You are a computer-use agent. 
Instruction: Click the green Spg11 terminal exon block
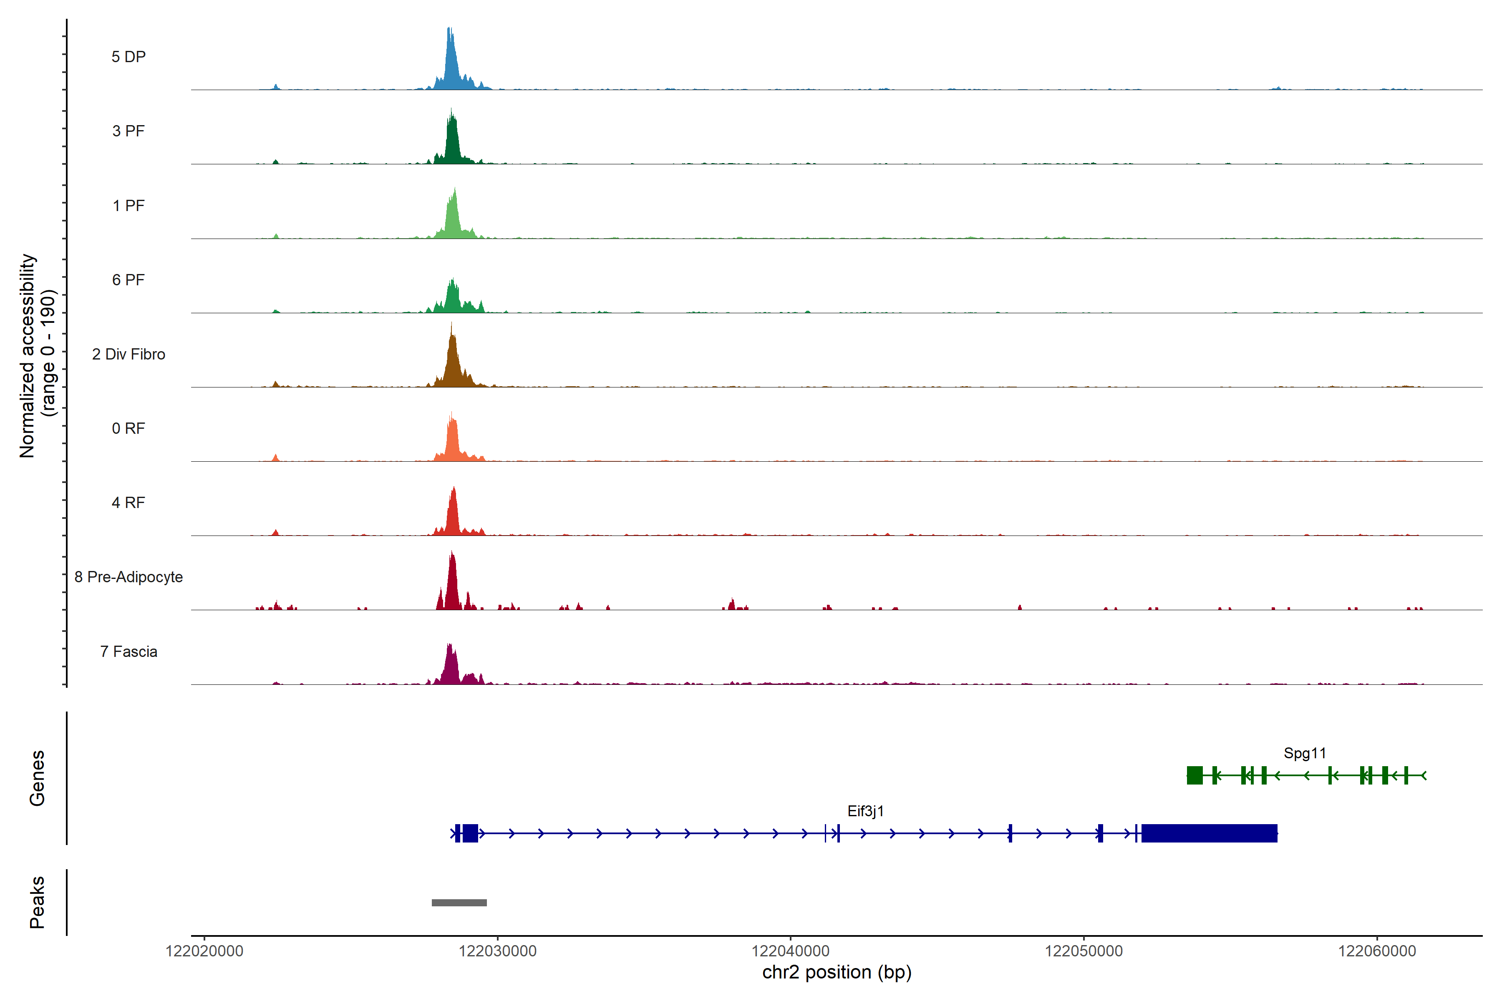click(x=1194, y=775)
